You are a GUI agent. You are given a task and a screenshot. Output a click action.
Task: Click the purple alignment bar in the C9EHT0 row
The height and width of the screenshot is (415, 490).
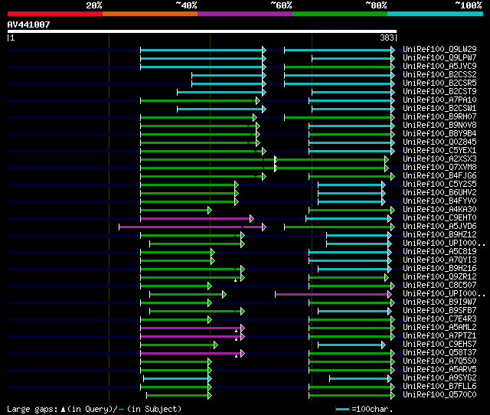click(198, 218)
